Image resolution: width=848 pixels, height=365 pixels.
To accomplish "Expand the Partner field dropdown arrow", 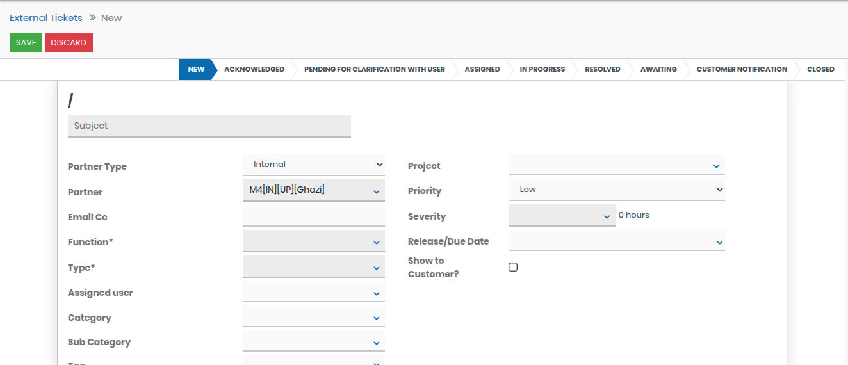I will click(376, 191).
